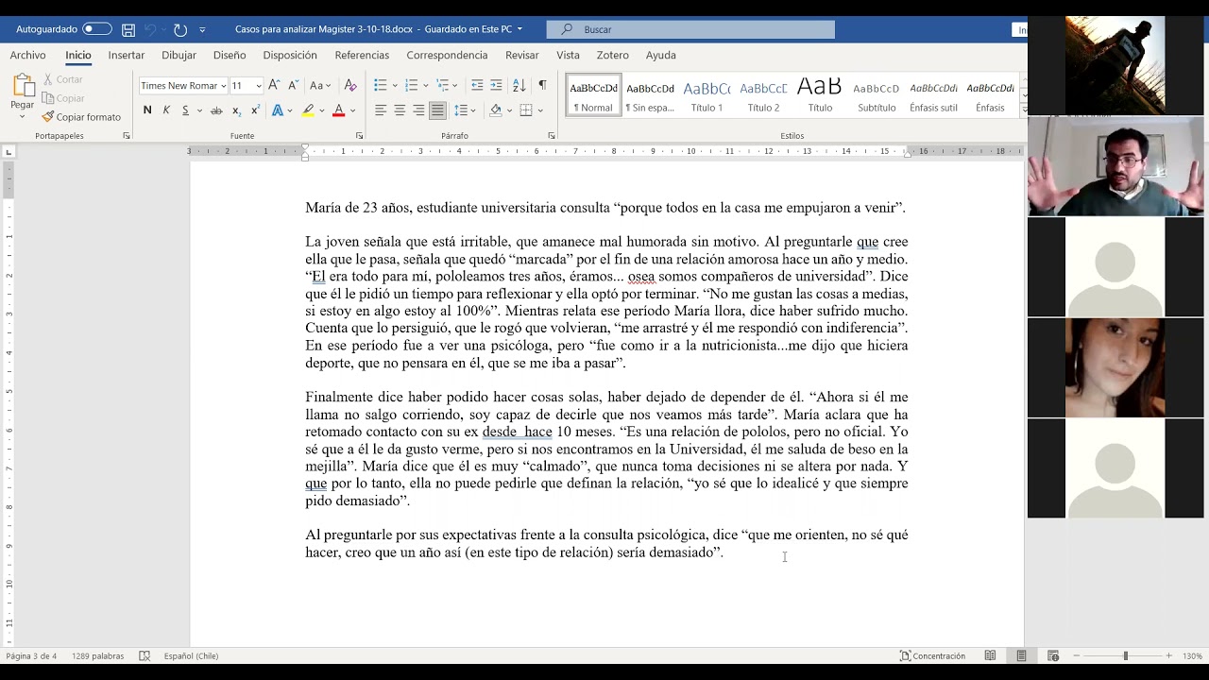This screenshot has width=1209, height=680.
Task: Click the decrease indent icon
Action: tap(477, 86)
